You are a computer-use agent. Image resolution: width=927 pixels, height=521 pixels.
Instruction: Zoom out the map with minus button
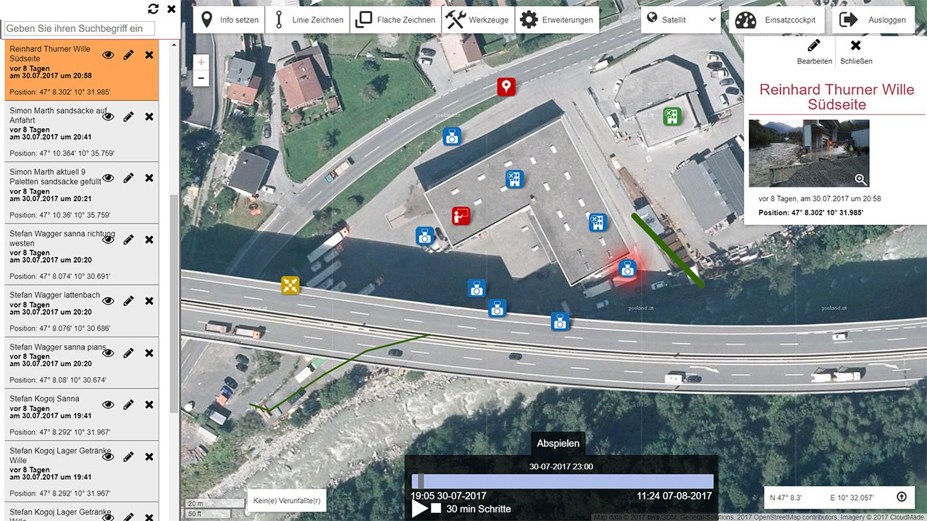click(201, 78)
